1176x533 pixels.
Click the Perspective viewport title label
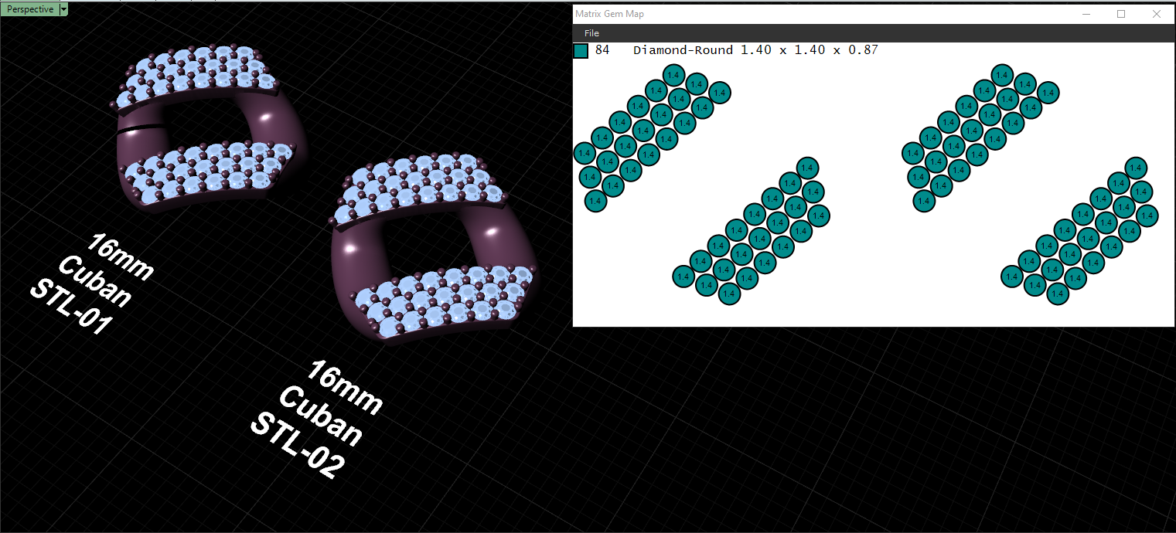(x=29, y=9)
